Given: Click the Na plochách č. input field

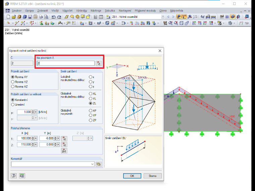Looking at the screenshot, I should click(x=66, y=63).
